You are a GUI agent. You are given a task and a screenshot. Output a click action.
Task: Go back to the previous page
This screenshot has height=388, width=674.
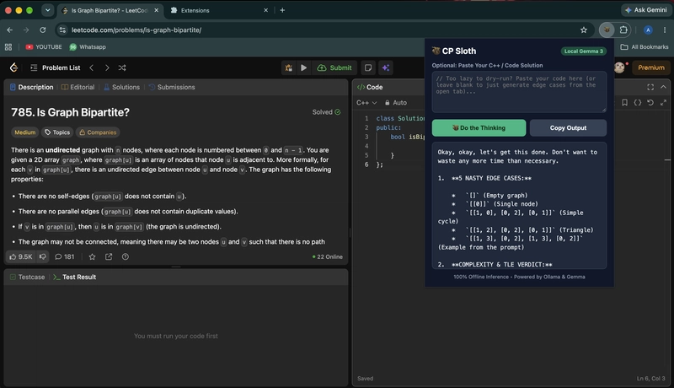pos(9,30)
